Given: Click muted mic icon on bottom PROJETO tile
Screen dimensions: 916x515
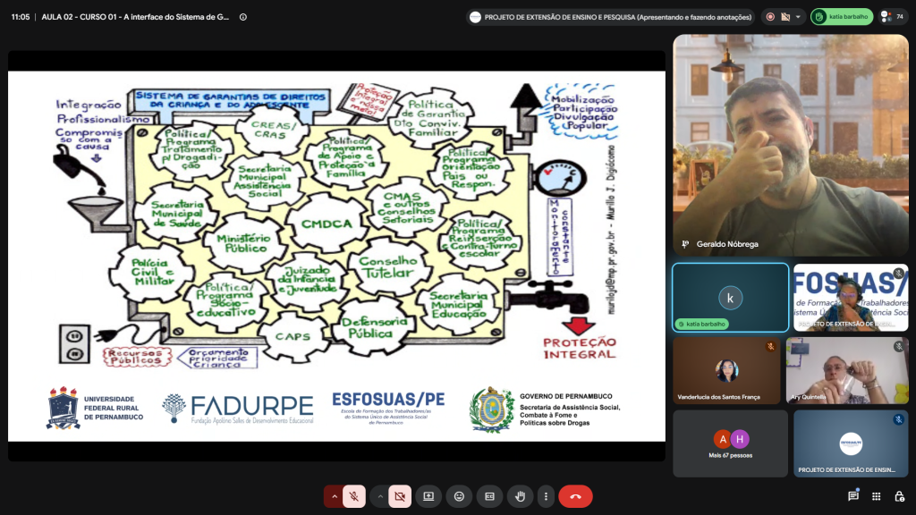Looking at the screenshot, I should [x=898, y=419].
